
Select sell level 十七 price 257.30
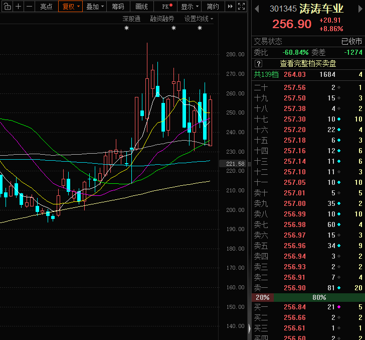click(x=295, y=119)
